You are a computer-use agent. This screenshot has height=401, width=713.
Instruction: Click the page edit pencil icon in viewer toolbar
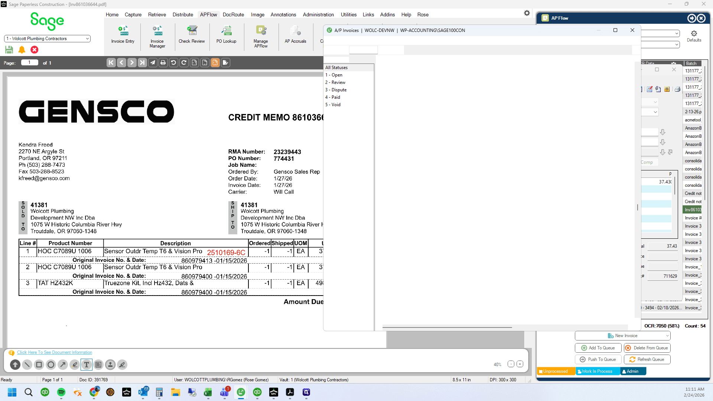(x=225, y=63)
